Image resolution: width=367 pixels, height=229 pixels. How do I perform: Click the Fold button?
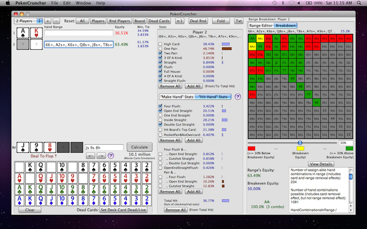[x=221, y=21]
